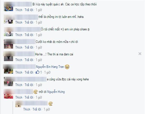This screenshot has width=145, height=114.
Task: Click the X icon beside 'Ha ha' comment
Action: (x=140, y=54)
